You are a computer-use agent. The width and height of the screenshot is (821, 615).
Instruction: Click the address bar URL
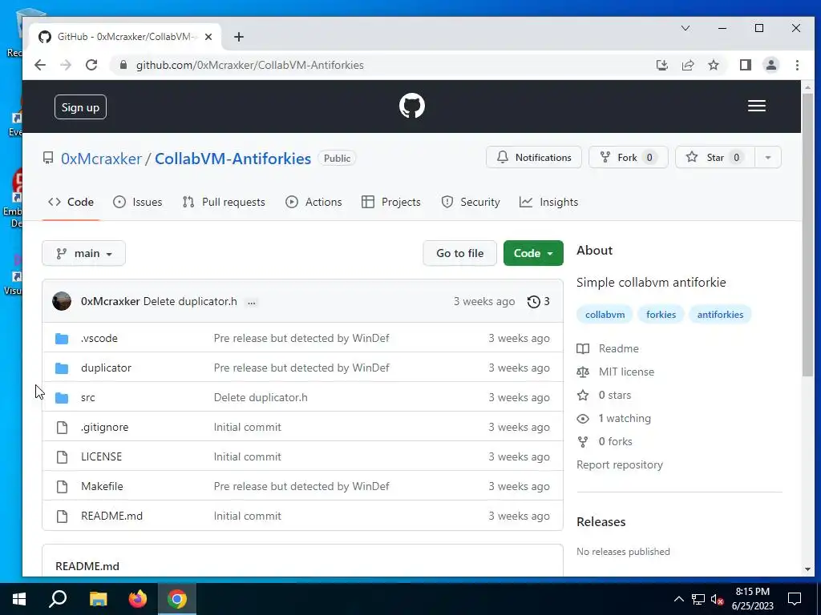(x=250, y=65)
